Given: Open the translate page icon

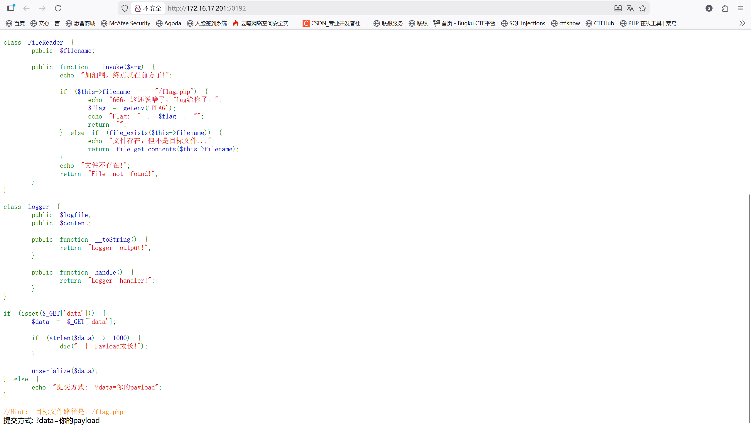Looking at the screenshot, I should pyautogui.click(x=630, y=8).
